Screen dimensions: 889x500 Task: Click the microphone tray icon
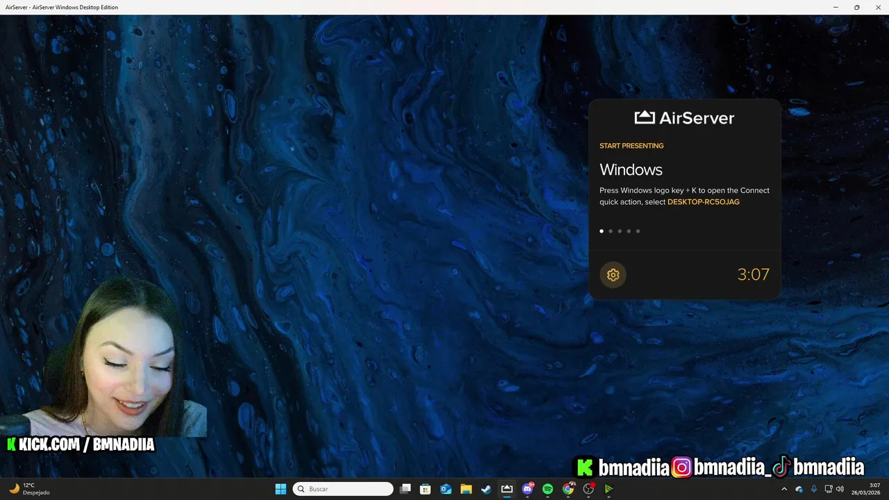tap(814, 489)
